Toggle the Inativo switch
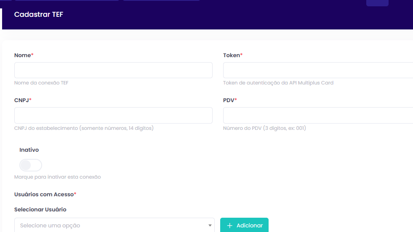The image size is (413, 232). point(31,165)
